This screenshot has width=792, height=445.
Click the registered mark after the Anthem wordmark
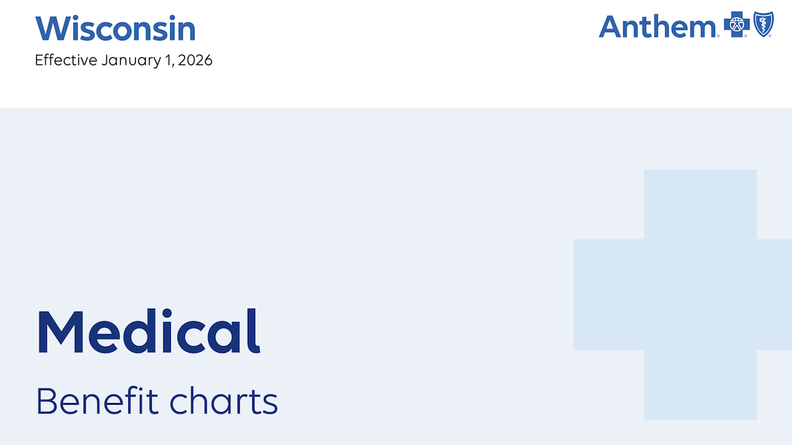[717, 34]
